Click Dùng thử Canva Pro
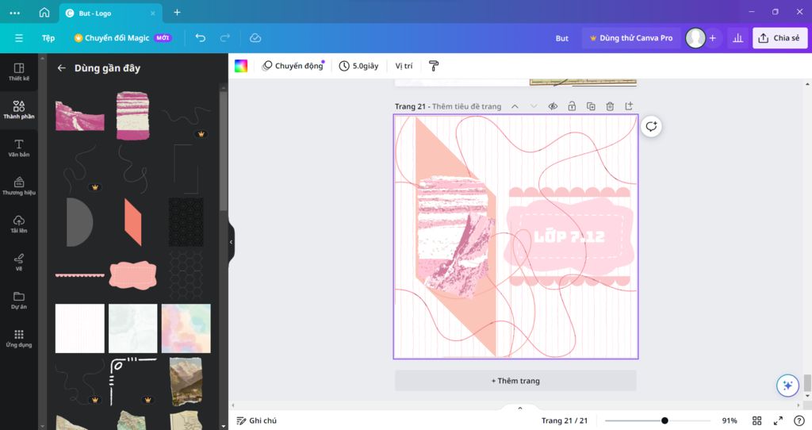The height and width of the screenshot is (430, 812). (631, 38)
